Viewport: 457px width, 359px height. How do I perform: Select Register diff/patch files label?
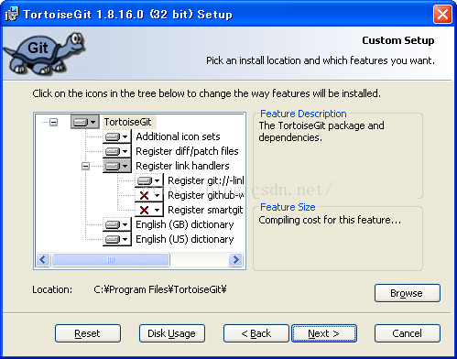[187, 151]
